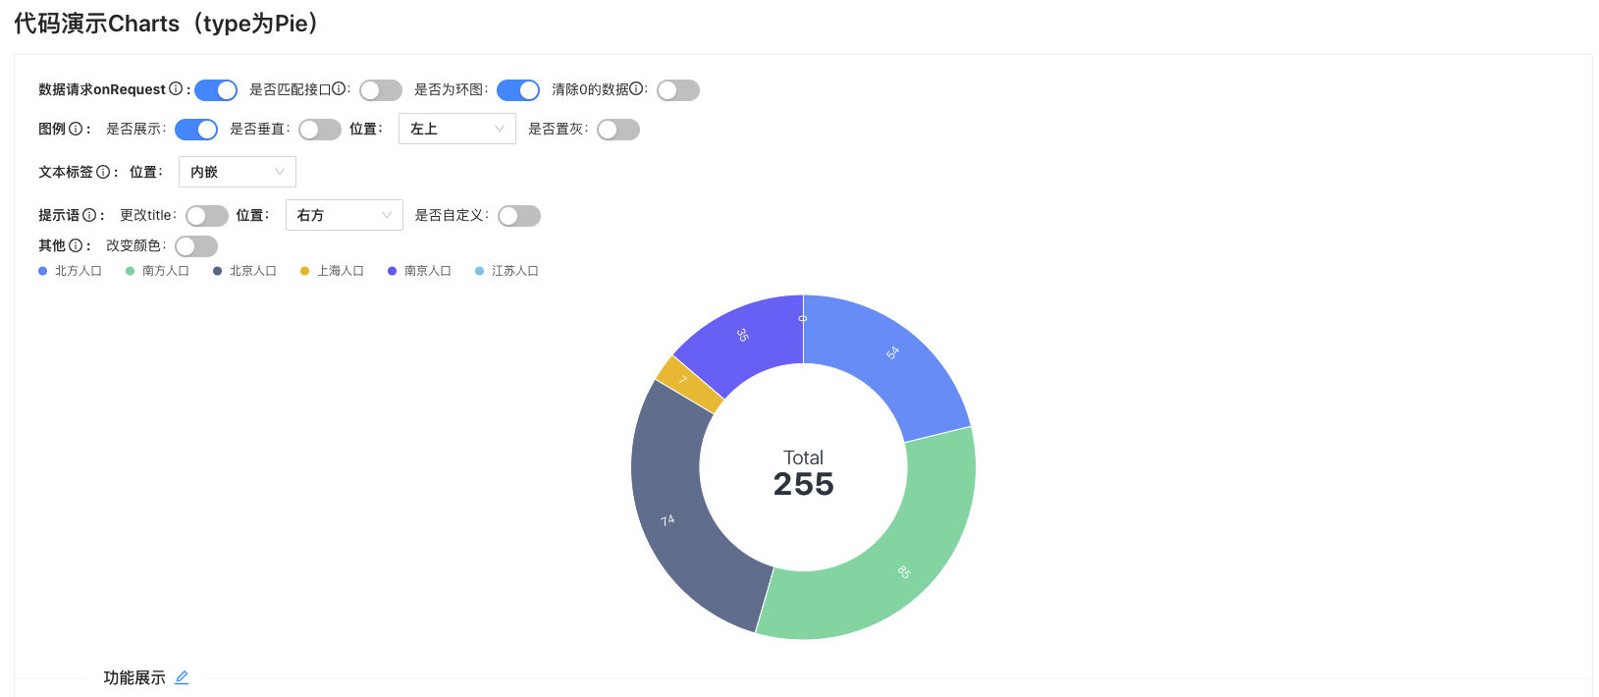Screen dimensions: 1599x697
Task: Open label position dropdown showing 内嵌
Action: pos(238,172)
